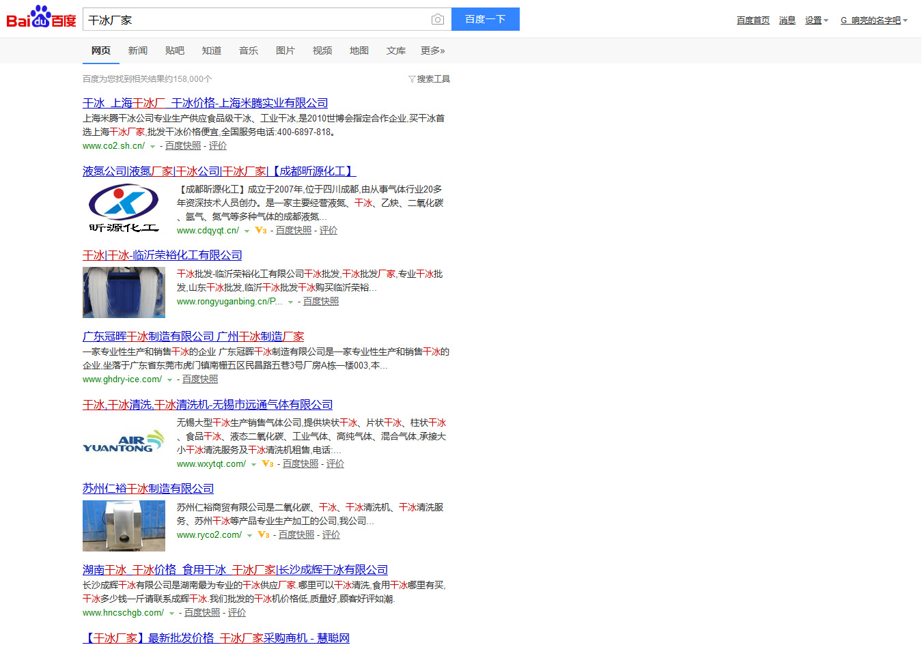This screenshot has width=922, height=645.
Task: Open the 百度首页 link
Action: (753, 20)
